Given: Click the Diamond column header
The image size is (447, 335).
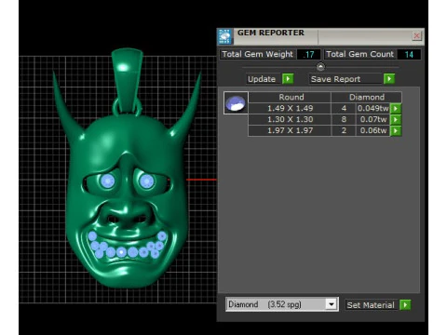Looking at the screenshot, I should tap(367, 97).
